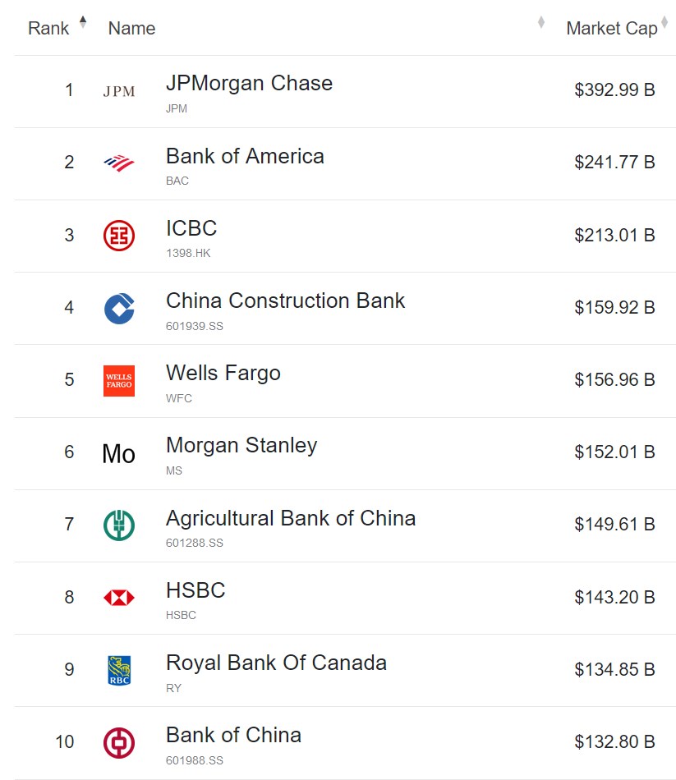The height and width of the screenshot is (780, 676).
Task: Click the Morgan Stanley 'Mo' placeholder logo
Action: click(119, 453)
